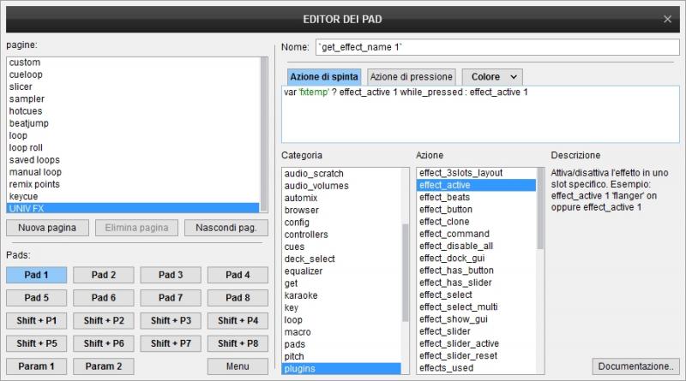
Task: Switch to Azione di pressione tab
Action: pos(412,77)
